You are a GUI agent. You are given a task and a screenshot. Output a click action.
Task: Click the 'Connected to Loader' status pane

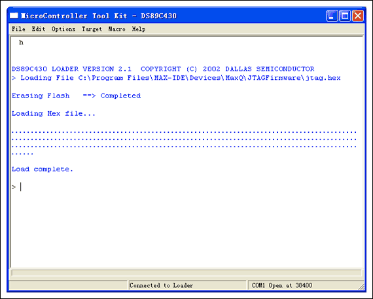tap(187, 285)
